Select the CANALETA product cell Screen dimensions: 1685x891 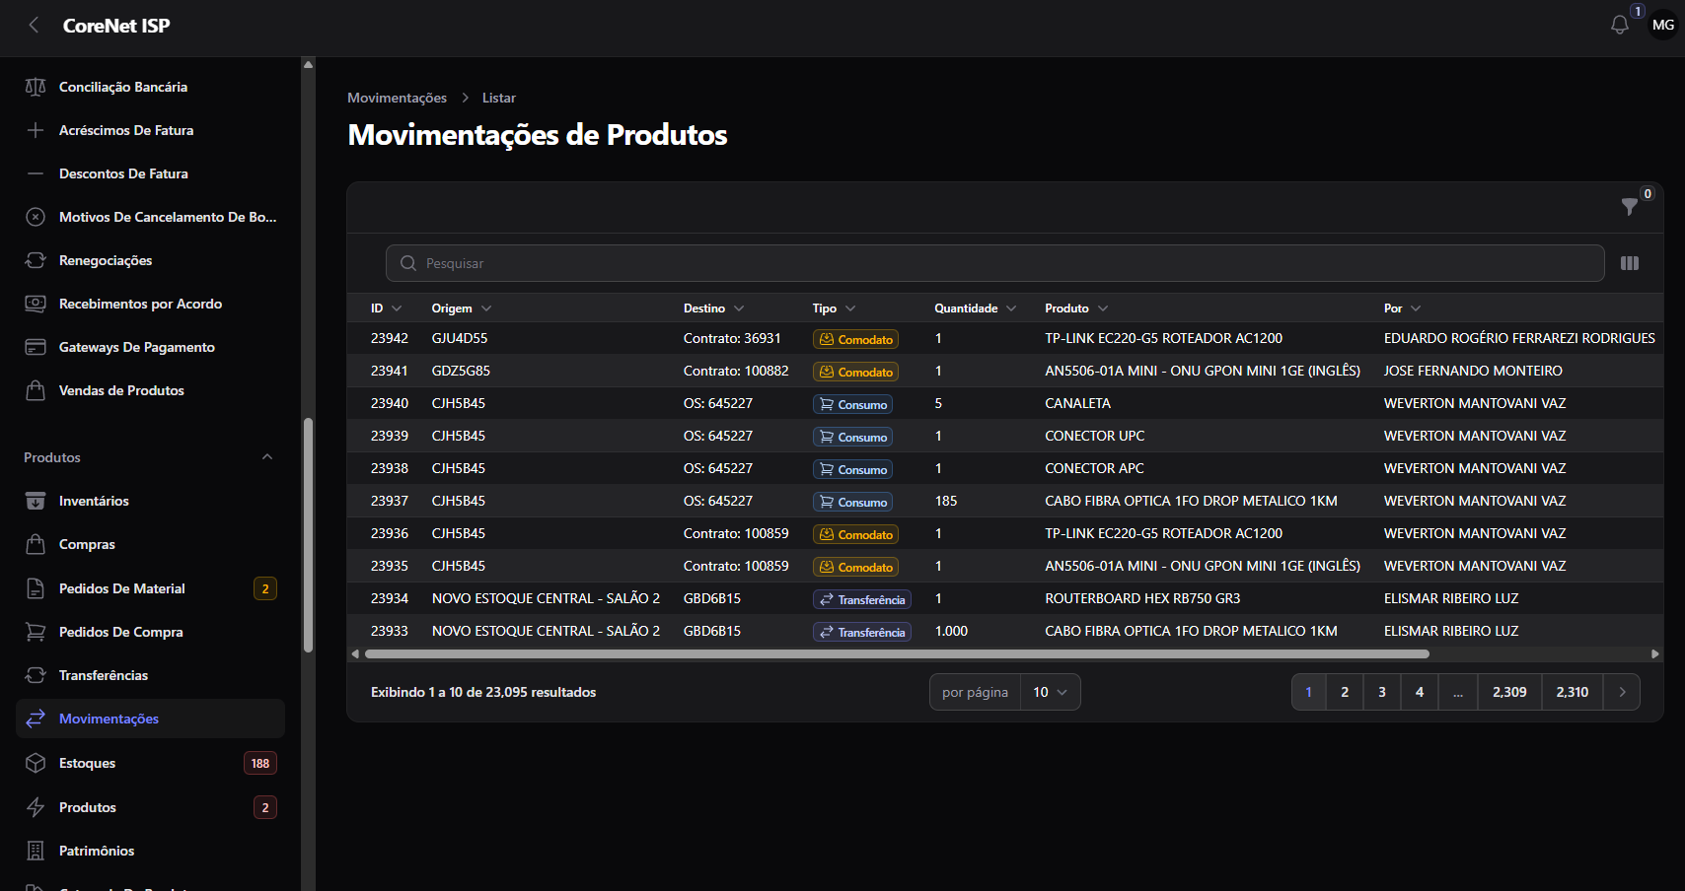[x=1077, y=403]
